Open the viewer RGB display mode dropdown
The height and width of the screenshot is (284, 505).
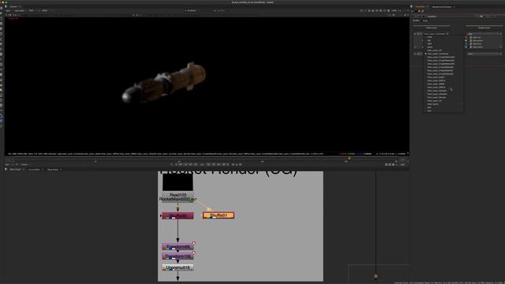32,10
